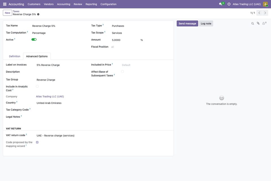Open the Tax Type dropdown showing Purchases
Viewport: 271px width, 181px height.
[141, 26]
